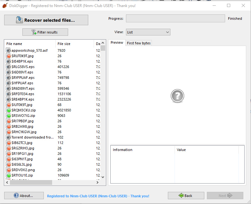The width and height of the screenshot is (251, 204).
Task: Open the Filter results dialog
Action: click(x=45, y=32)
